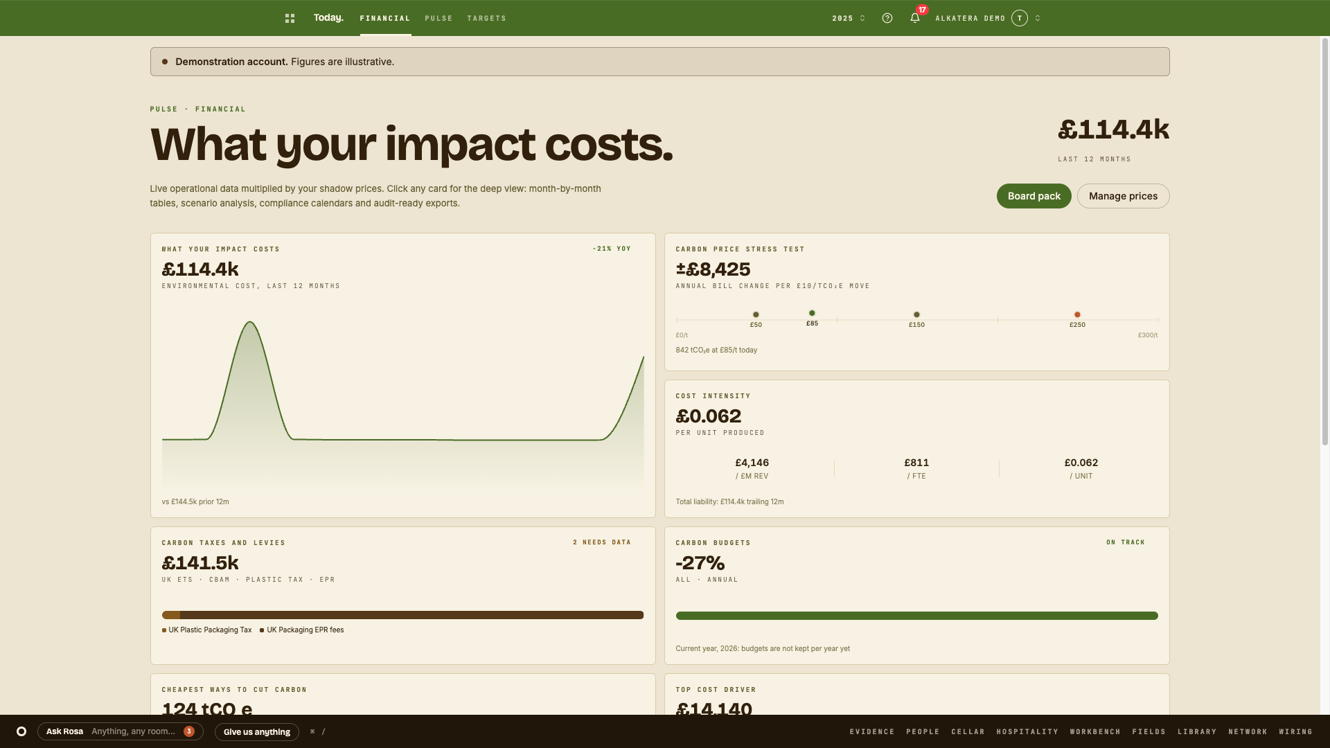This screenshot has height=748, width=1330.
Task: Expand the Alkatera Demo account chevron
Action: (1038, 19)
